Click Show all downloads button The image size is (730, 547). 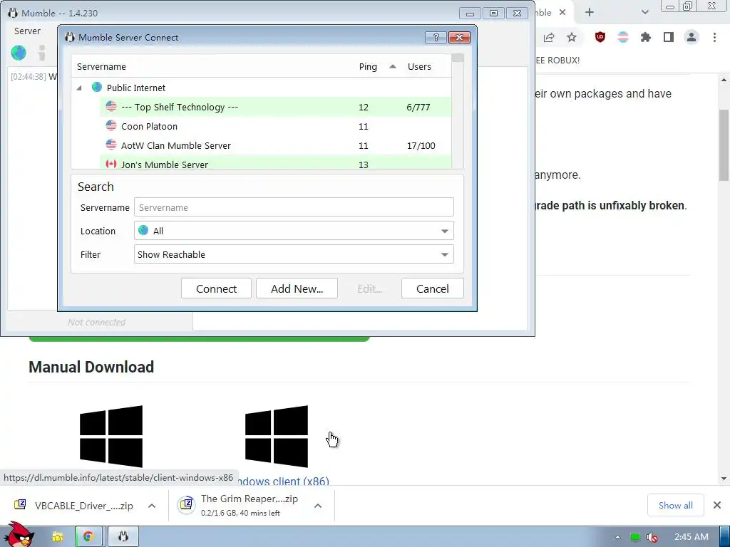[x=676, y=505]
